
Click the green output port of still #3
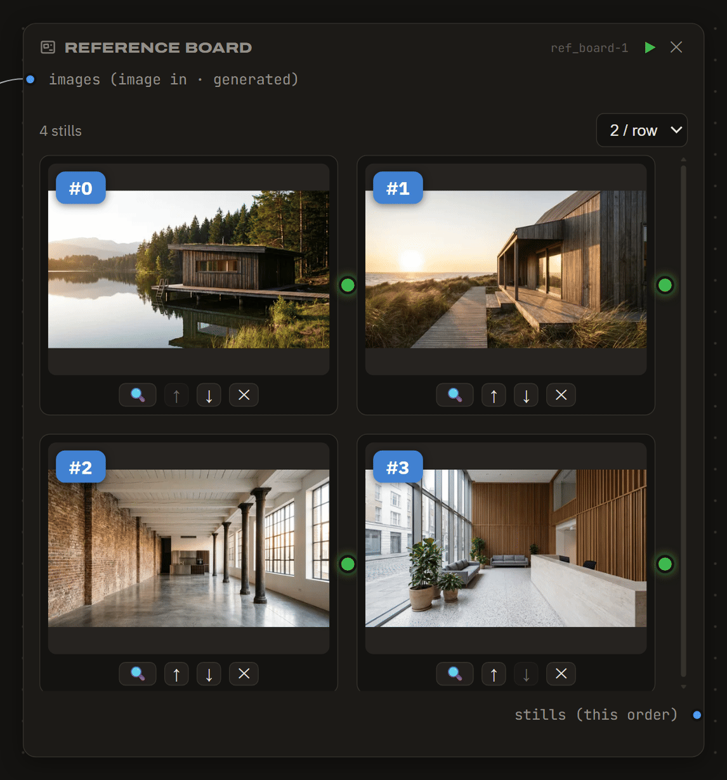click(665, 564)
